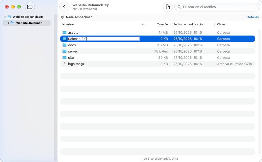The height and width of the screenshot is (162, 262).
Task: Click the site folder icon
Action: coord(64,57)
